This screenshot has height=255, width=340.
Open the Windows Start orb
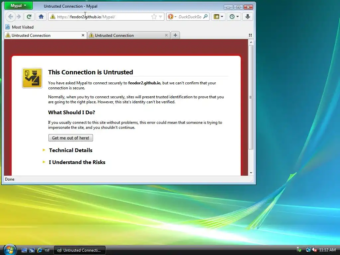[x=10, y=250]
